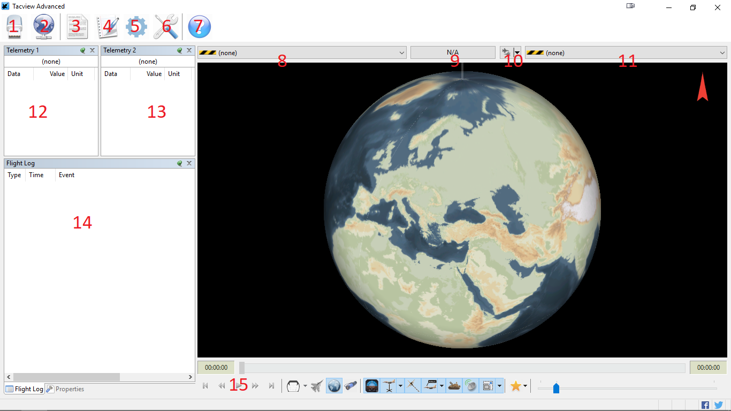This screenshot has width=731, height=411.
Task: Open the blue question mark help icon
Action: 199,27
